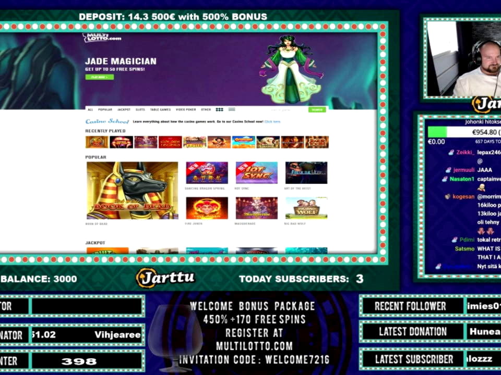Open the Fire Joker game thumbnail

[x=207, y=208]
